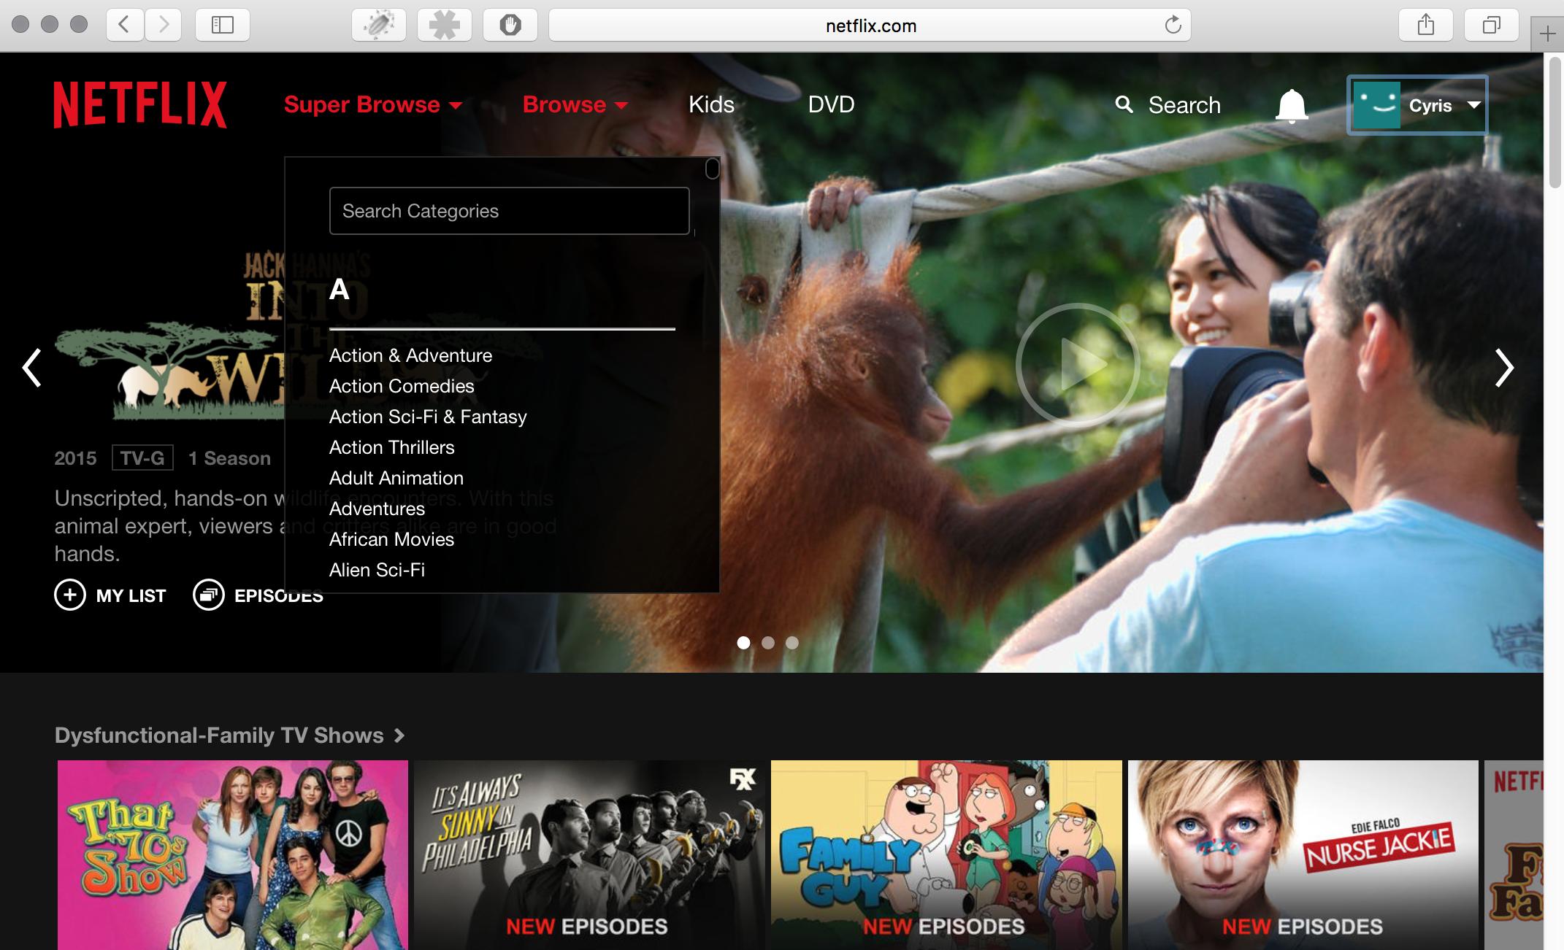Click the 2015 release year
This screenshot has height=950, width=1564.
[75, 458]
